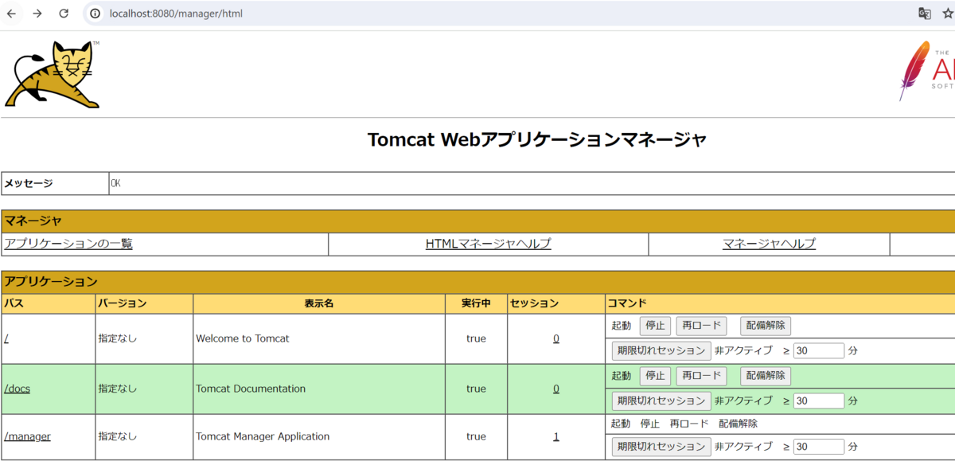955x473 pixels.
Task: Click the マネージャ section header
Action: [x=477, y=221]
